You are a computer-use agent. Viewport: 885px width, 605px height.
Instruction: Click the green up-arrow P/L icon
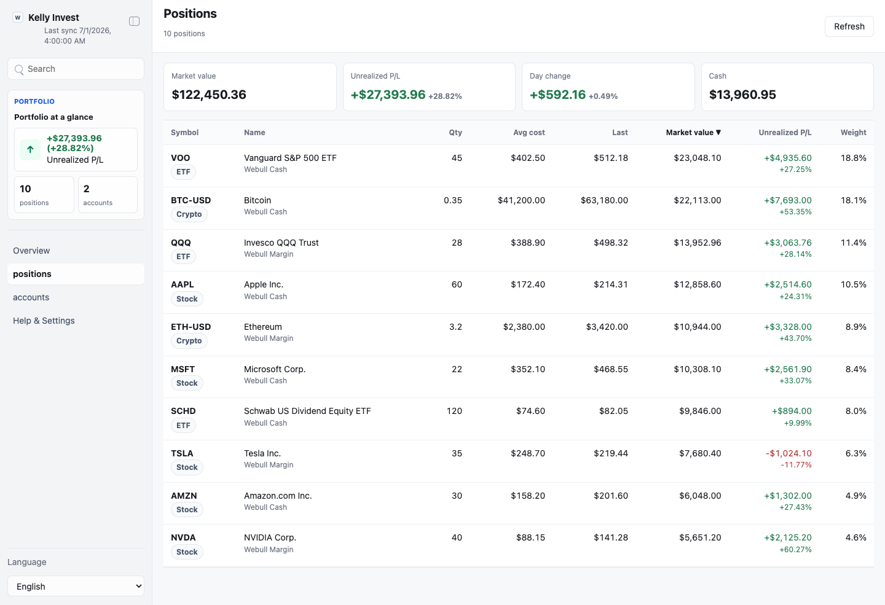30,149
